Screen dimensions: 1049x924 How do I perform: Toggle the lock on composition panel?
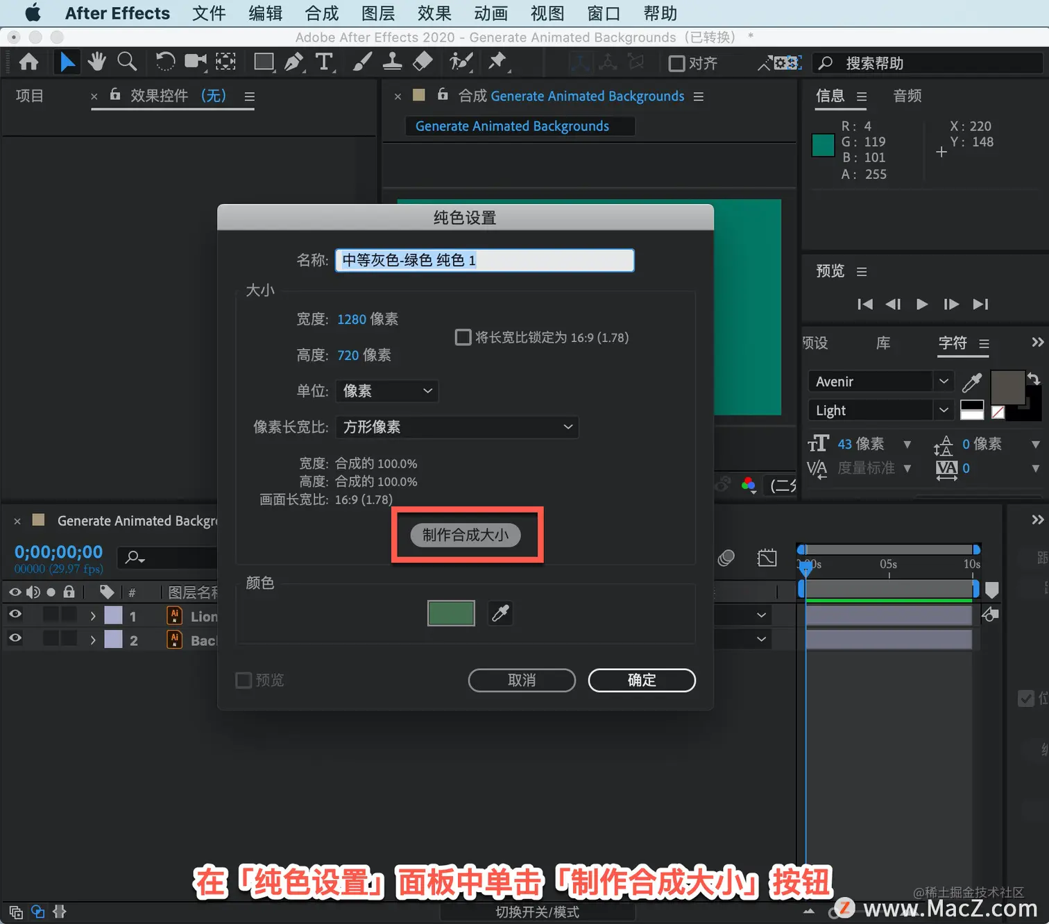point(443,94)
